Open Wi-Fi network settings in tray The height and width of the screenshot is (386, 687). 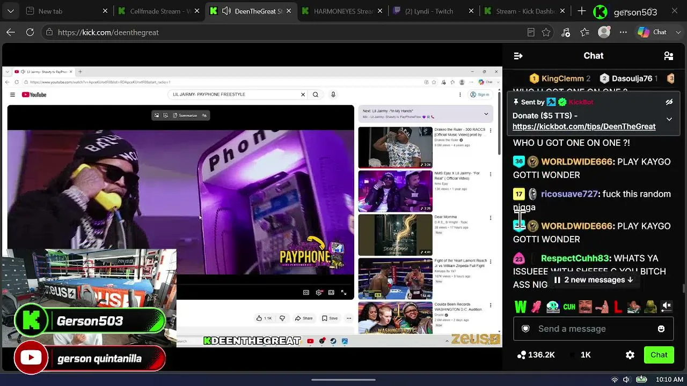[615, 380]
